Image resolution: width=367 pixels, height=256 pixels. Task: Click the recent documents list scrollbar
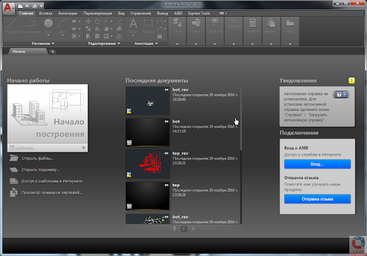[x=241, y=118]
